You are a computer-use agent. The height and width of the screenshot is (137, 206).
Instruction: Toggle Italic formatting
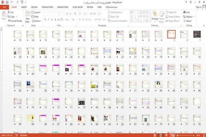tap(48, 20)
